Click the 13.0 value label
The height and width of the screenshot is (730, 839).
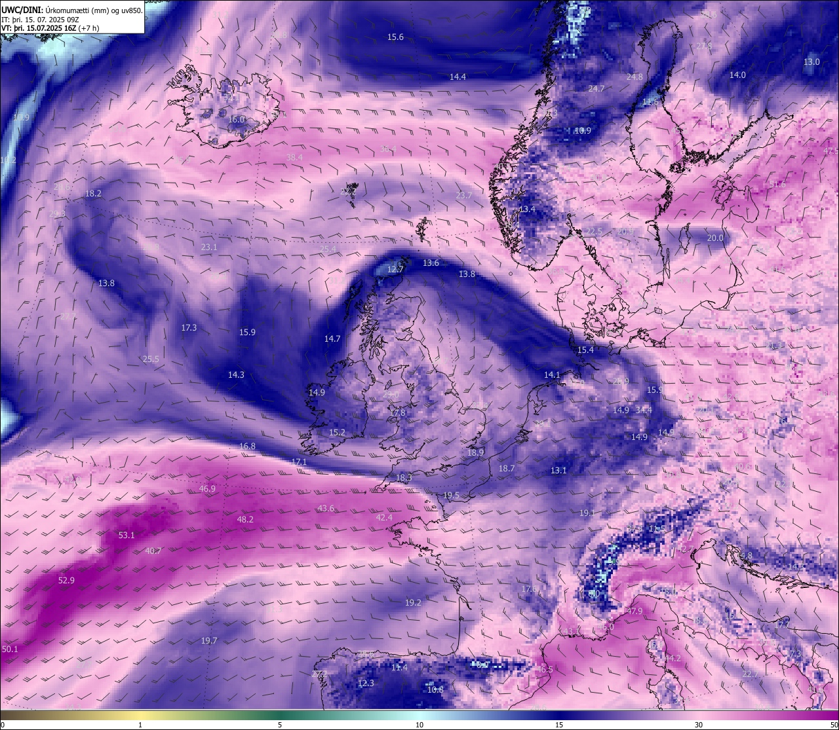[811, 62]
